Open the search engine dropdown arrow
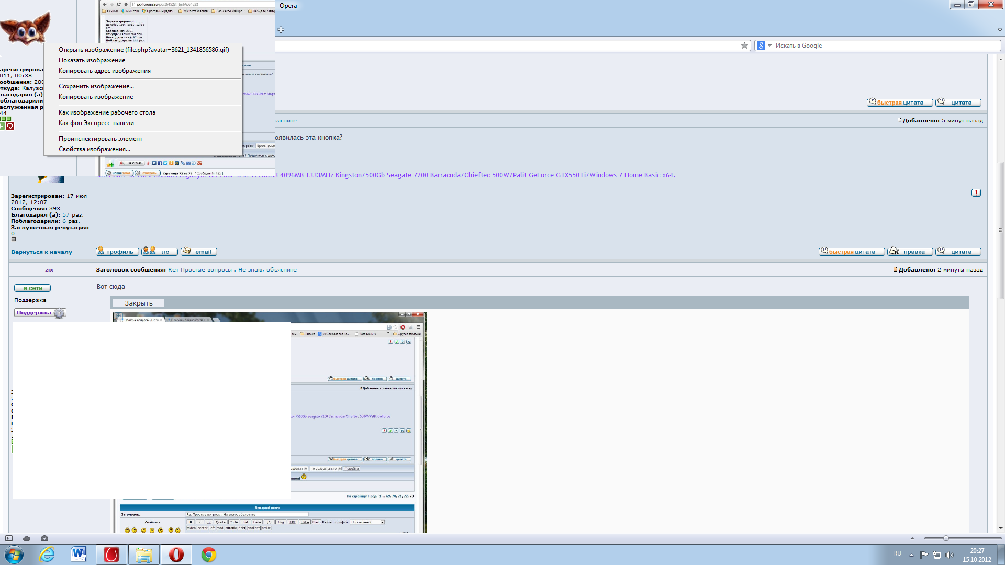Screen dimensions: 1005x565 pyautogui.click(x=769, y=46)
